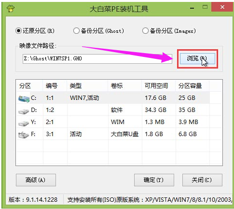This screenshot has height=209, width=234.
Task: Click the 关闭 (C) button
Action: tap(202, 180)
